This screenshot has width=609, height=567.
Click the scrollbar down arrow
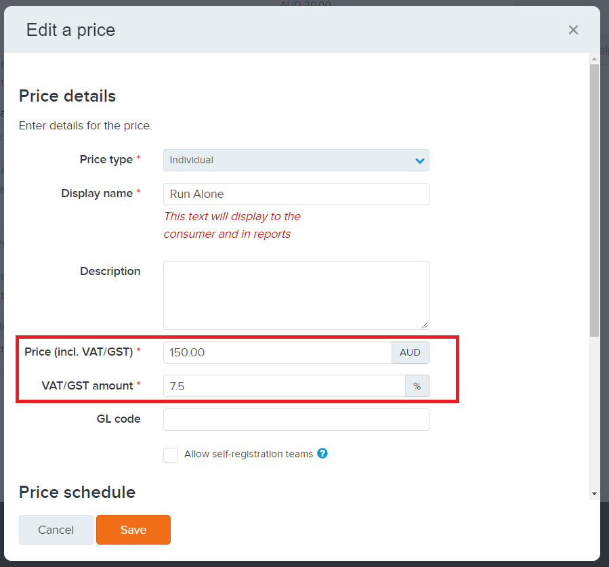[594, 494]
